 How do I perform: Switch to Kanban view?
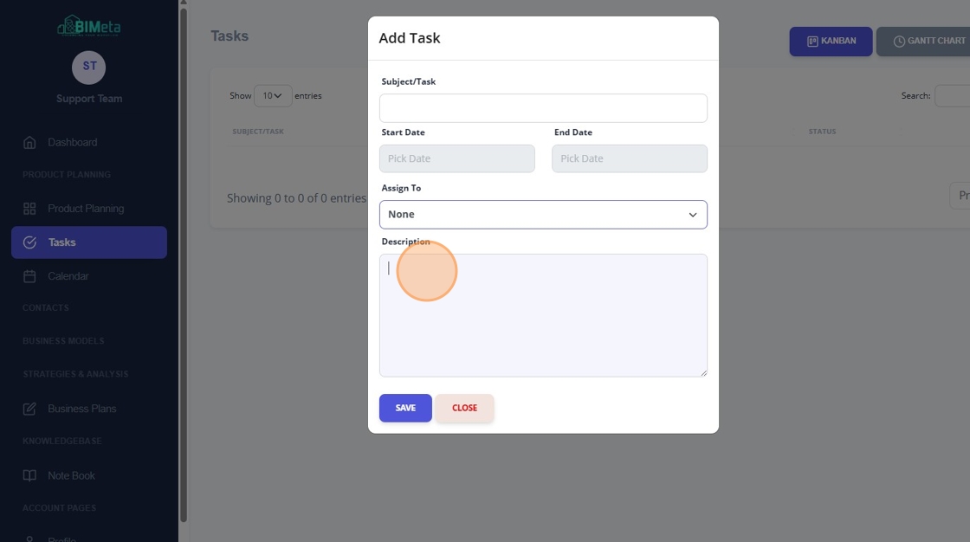tap(831, 42)
